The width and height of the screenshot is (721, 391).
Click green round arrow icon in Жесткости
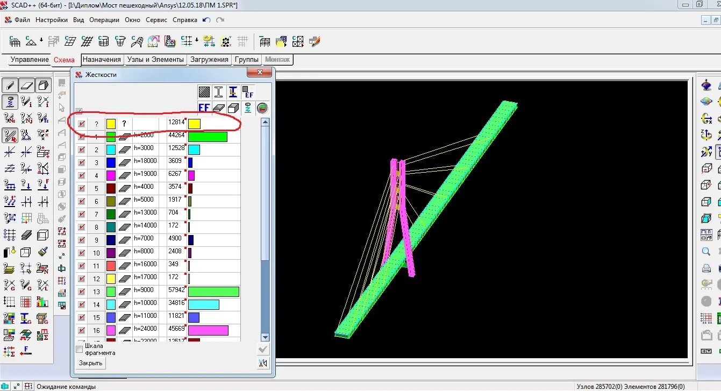[x=262, y=108]
